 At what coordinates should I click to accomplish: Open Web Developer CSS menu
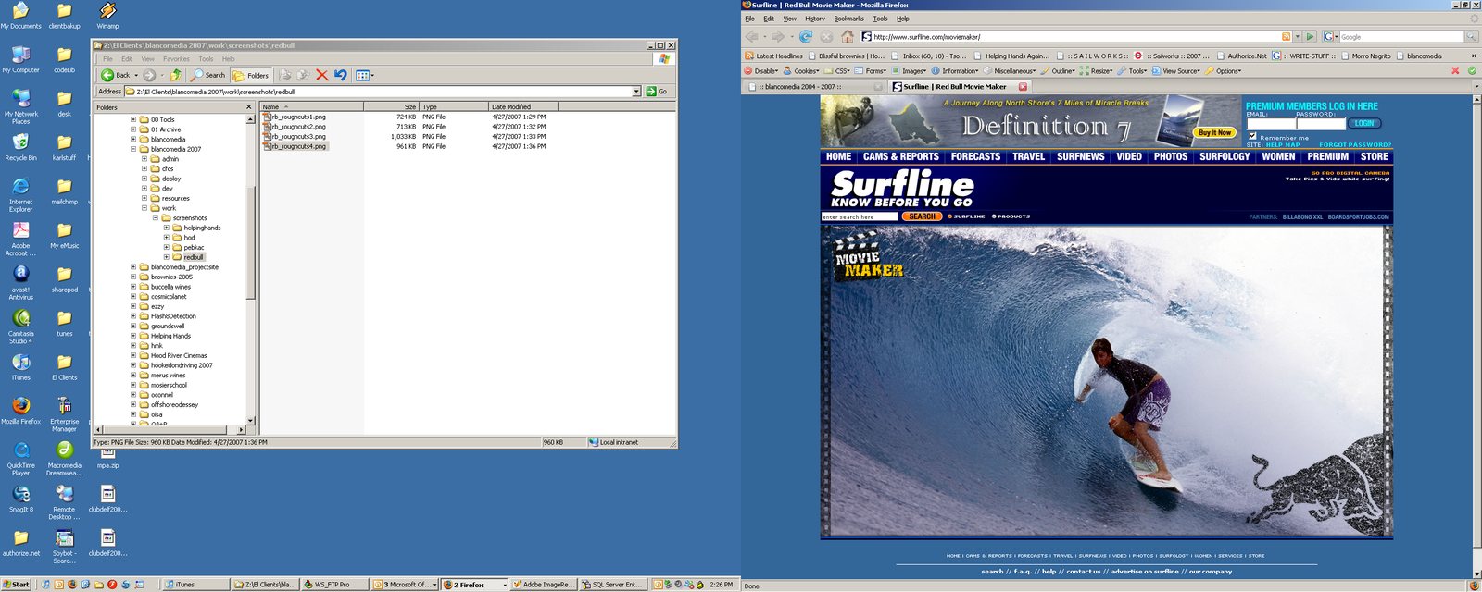click(x=837, y=71)
